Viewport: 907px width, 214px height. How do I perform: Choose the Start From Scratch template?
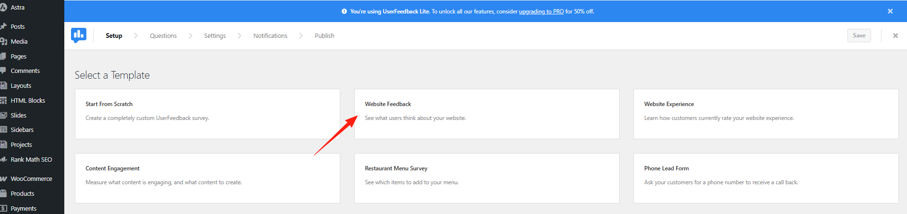click(x=207, y=114)
